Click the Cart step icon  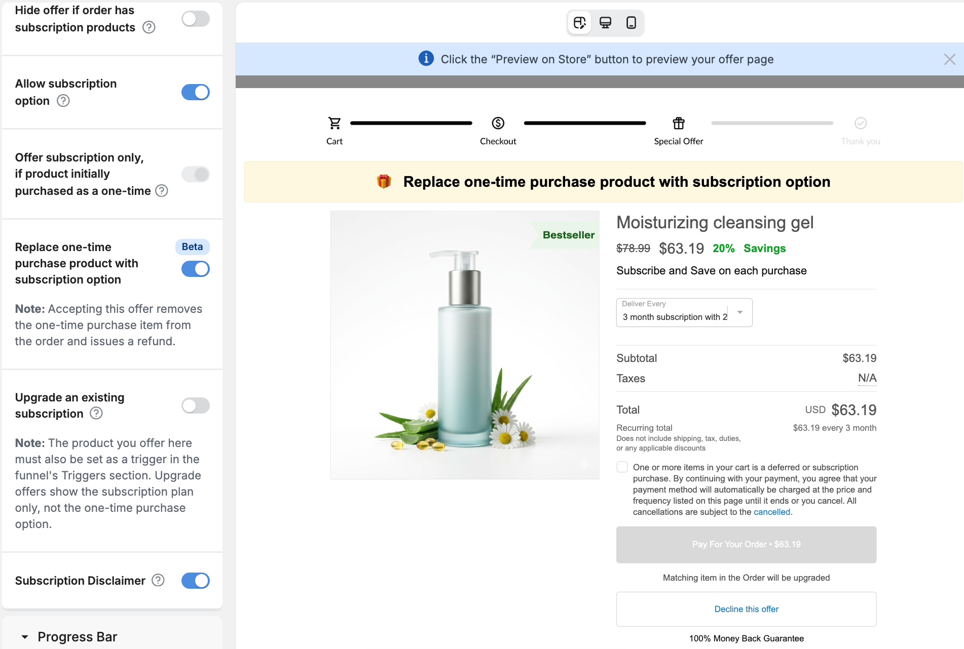coord(335,123)
